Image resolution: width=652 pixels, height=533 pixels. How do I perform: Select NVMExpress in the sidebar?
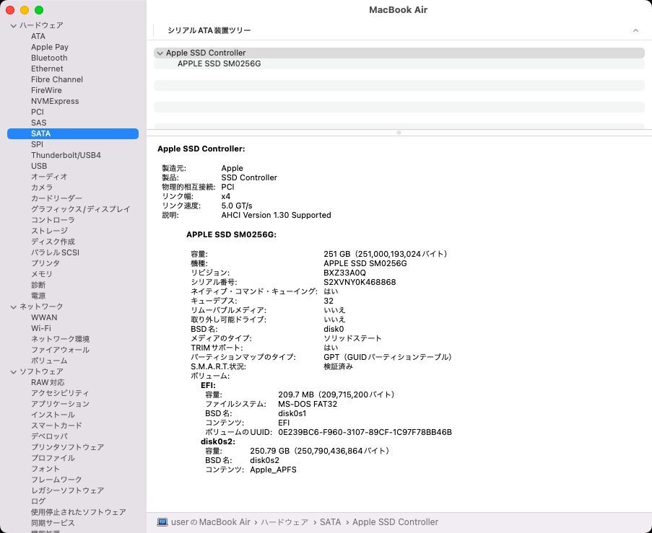tap(54, 101)
